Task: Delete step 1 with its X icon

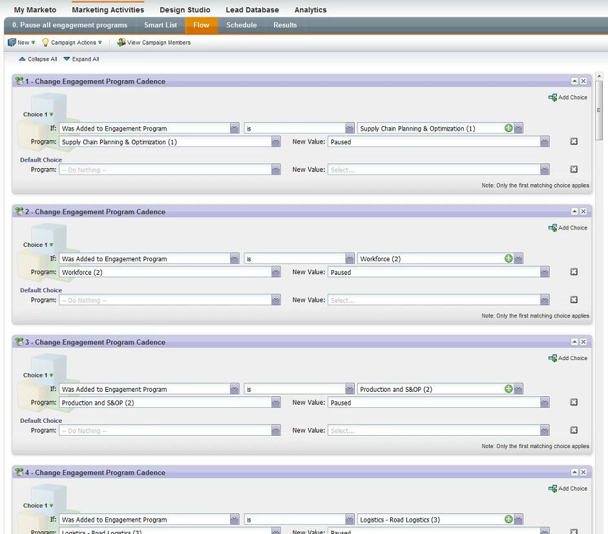Action: coord(583,81)
